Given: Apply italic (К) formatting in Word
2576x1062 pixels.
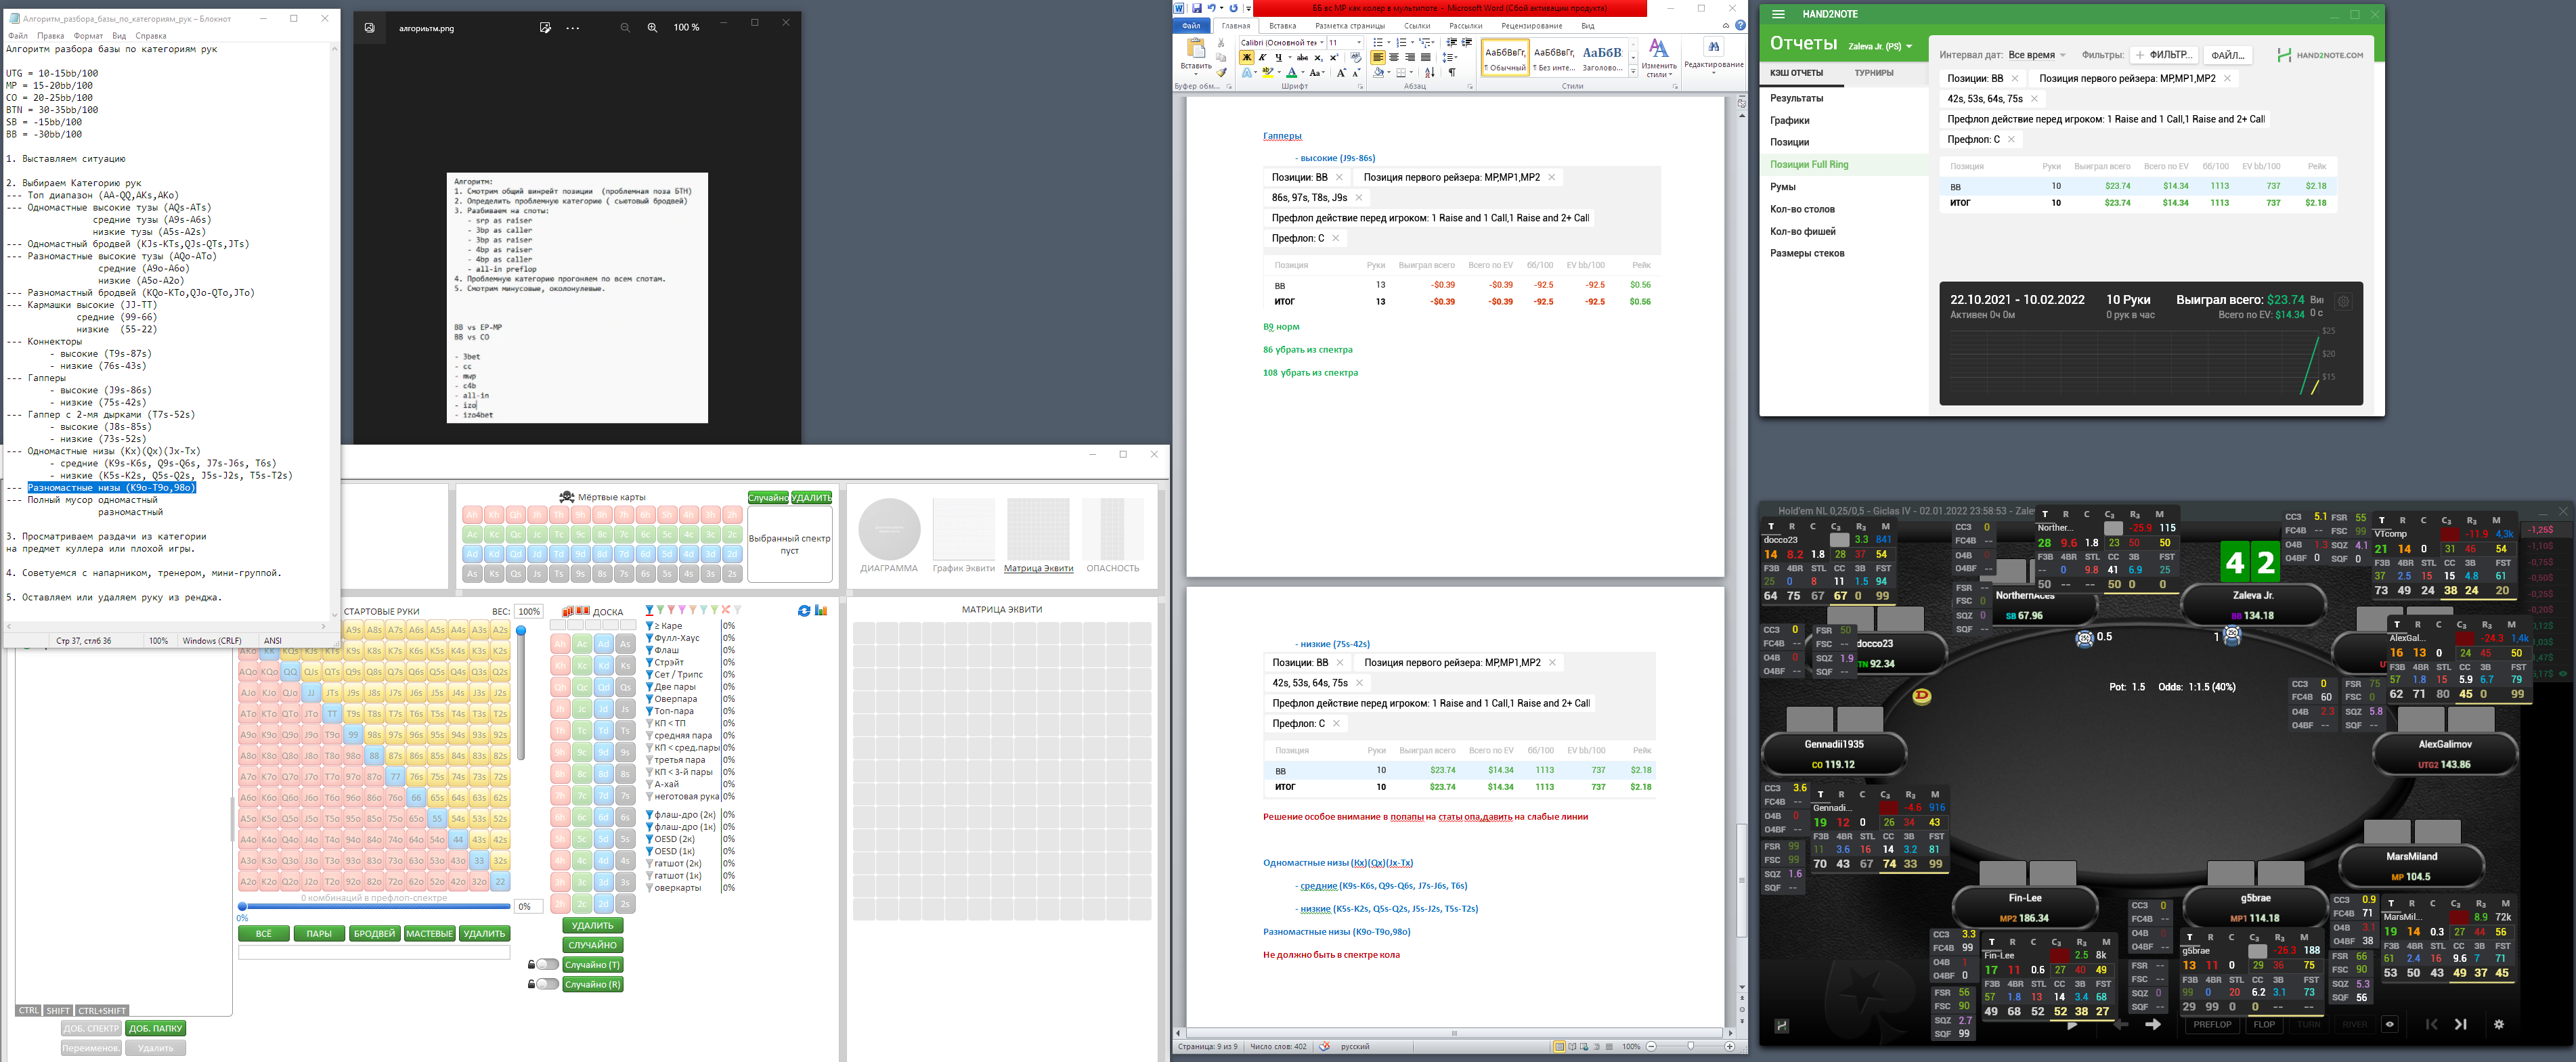Looking at the screenshot, I should pyautogui.click(x=1262, y=57).
